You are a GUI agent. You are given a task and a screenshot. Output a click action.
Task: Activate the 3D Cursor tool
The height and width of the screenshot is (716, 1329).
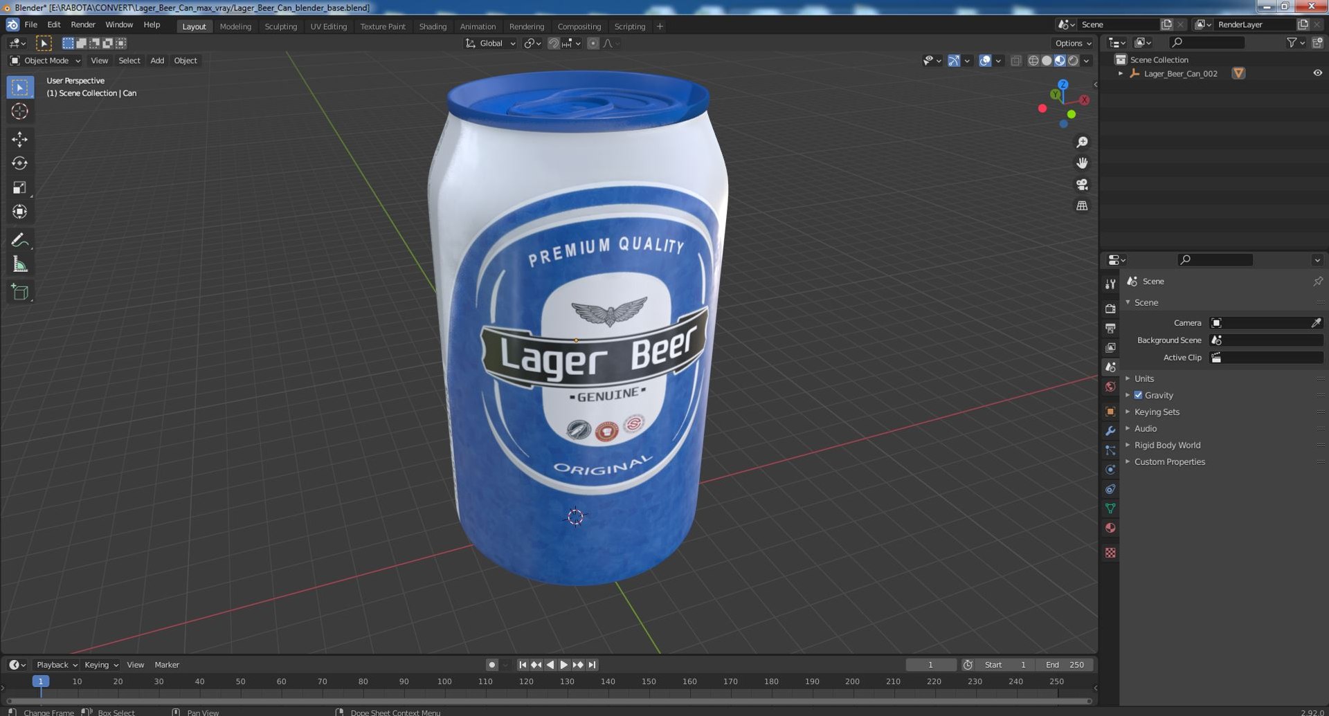click(19, 111)
